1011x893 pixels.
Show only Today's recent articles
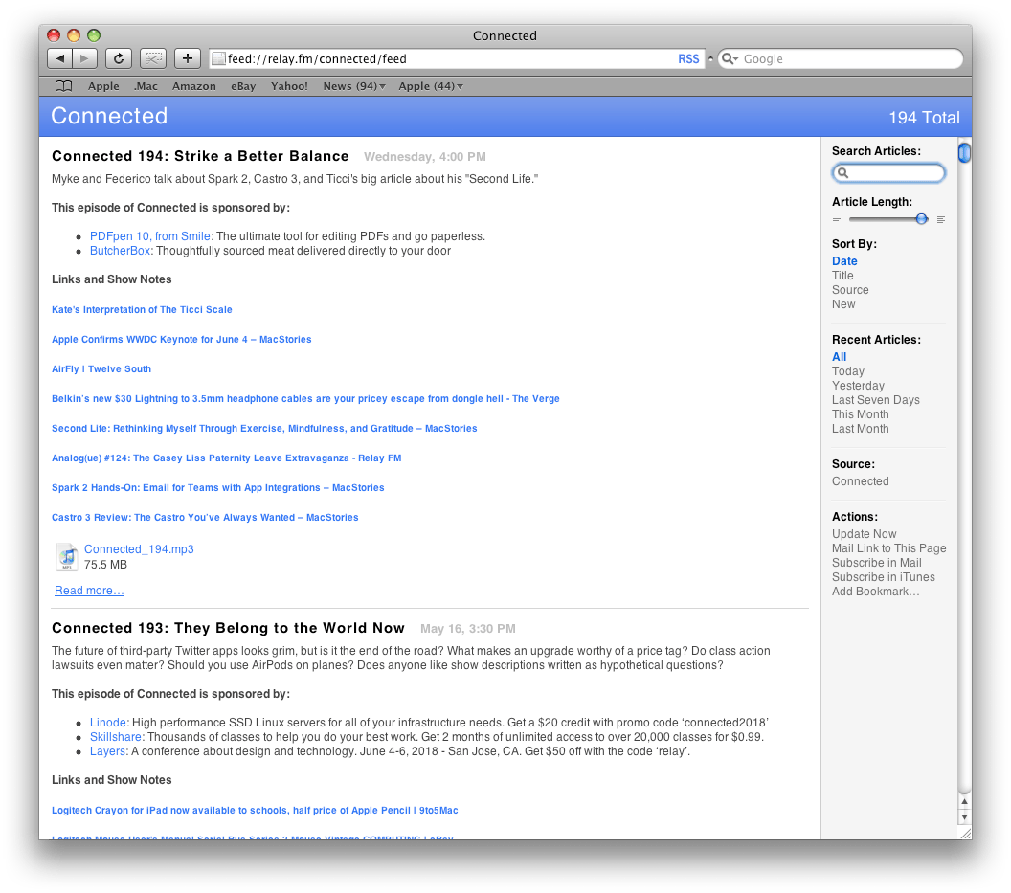pyautogui.click(x=848, y=371)
